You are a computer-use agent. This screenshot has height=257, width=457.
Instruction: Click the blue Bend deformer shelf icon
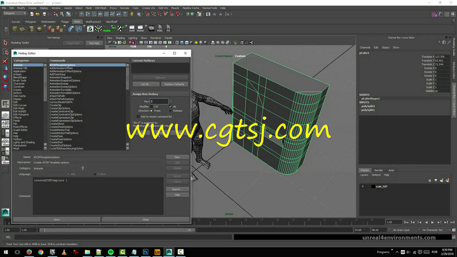click(71, 29)
